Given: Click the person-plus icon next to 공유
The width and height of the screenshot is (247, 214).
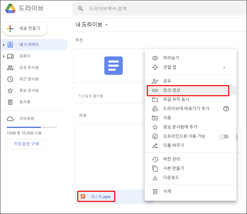Looking at the screenshot, I should point(155,81).
